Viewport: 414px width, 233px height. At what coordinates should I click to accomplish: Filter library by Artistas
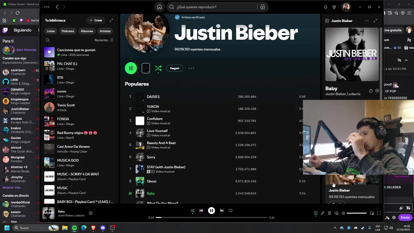[105, 31]
